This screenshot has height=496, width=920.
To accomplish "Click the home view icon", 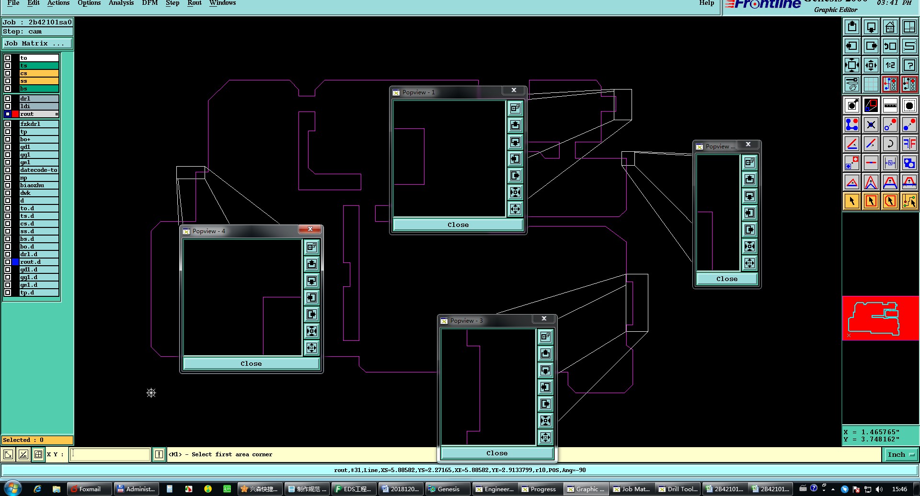I will [890, 27].
